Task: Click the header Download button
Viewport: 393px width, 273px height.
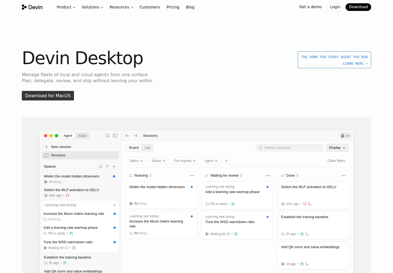Action: click(358, 7)
